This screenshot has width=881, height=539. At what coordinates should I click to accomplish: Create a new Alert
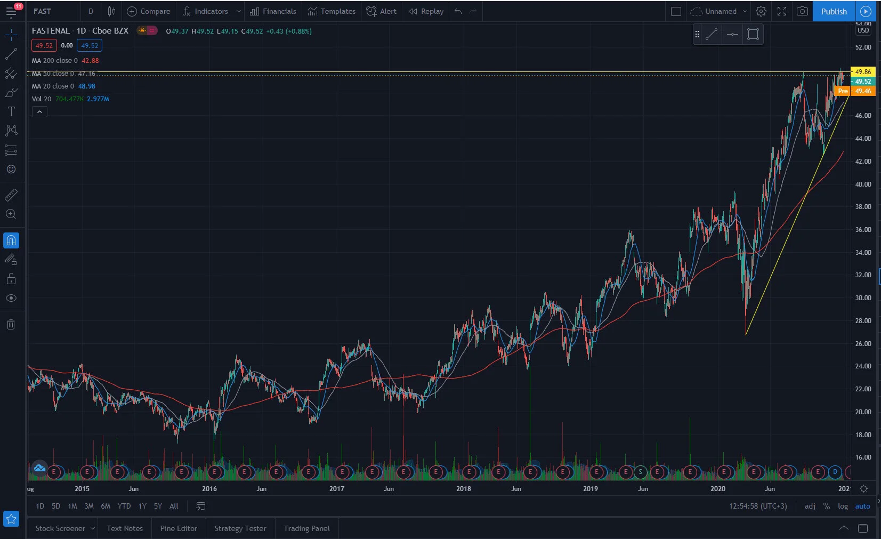click(x=382, y=11)
